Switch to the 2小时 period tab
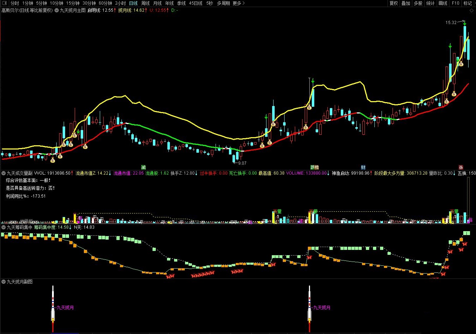This screenshot has width=476, height=334. pyautogui.click(x=120, y=3)
